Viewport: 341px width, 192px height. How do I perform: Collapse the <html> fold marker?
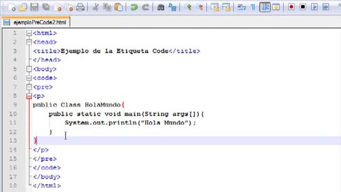tap(29, 33)
